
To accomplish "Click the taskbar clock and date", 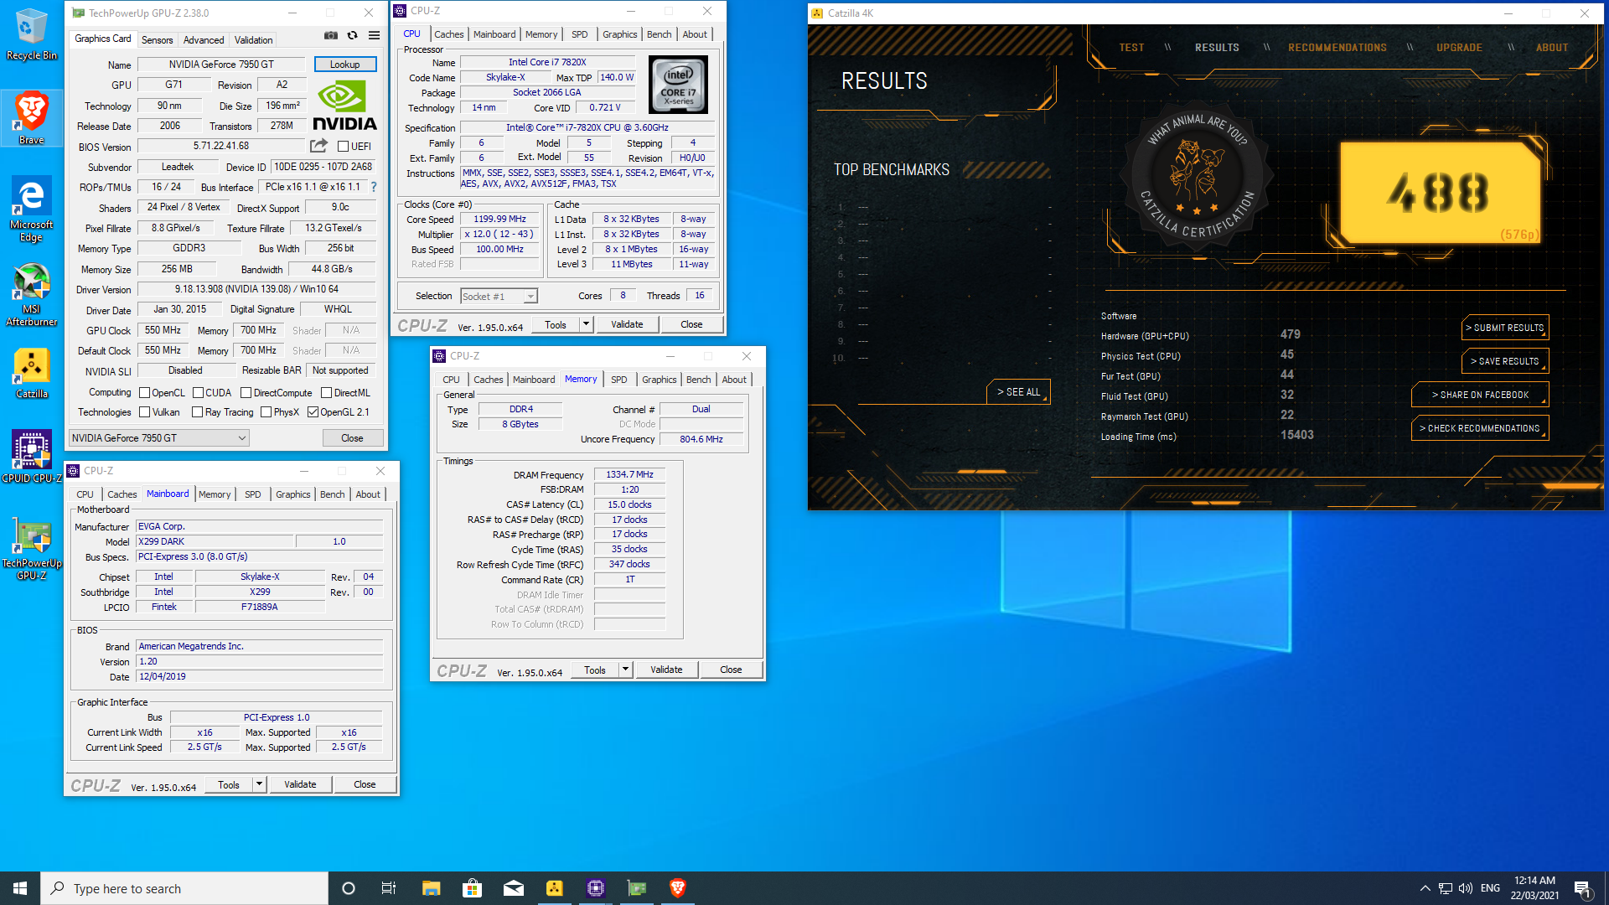I will [x=1534, y=888].
